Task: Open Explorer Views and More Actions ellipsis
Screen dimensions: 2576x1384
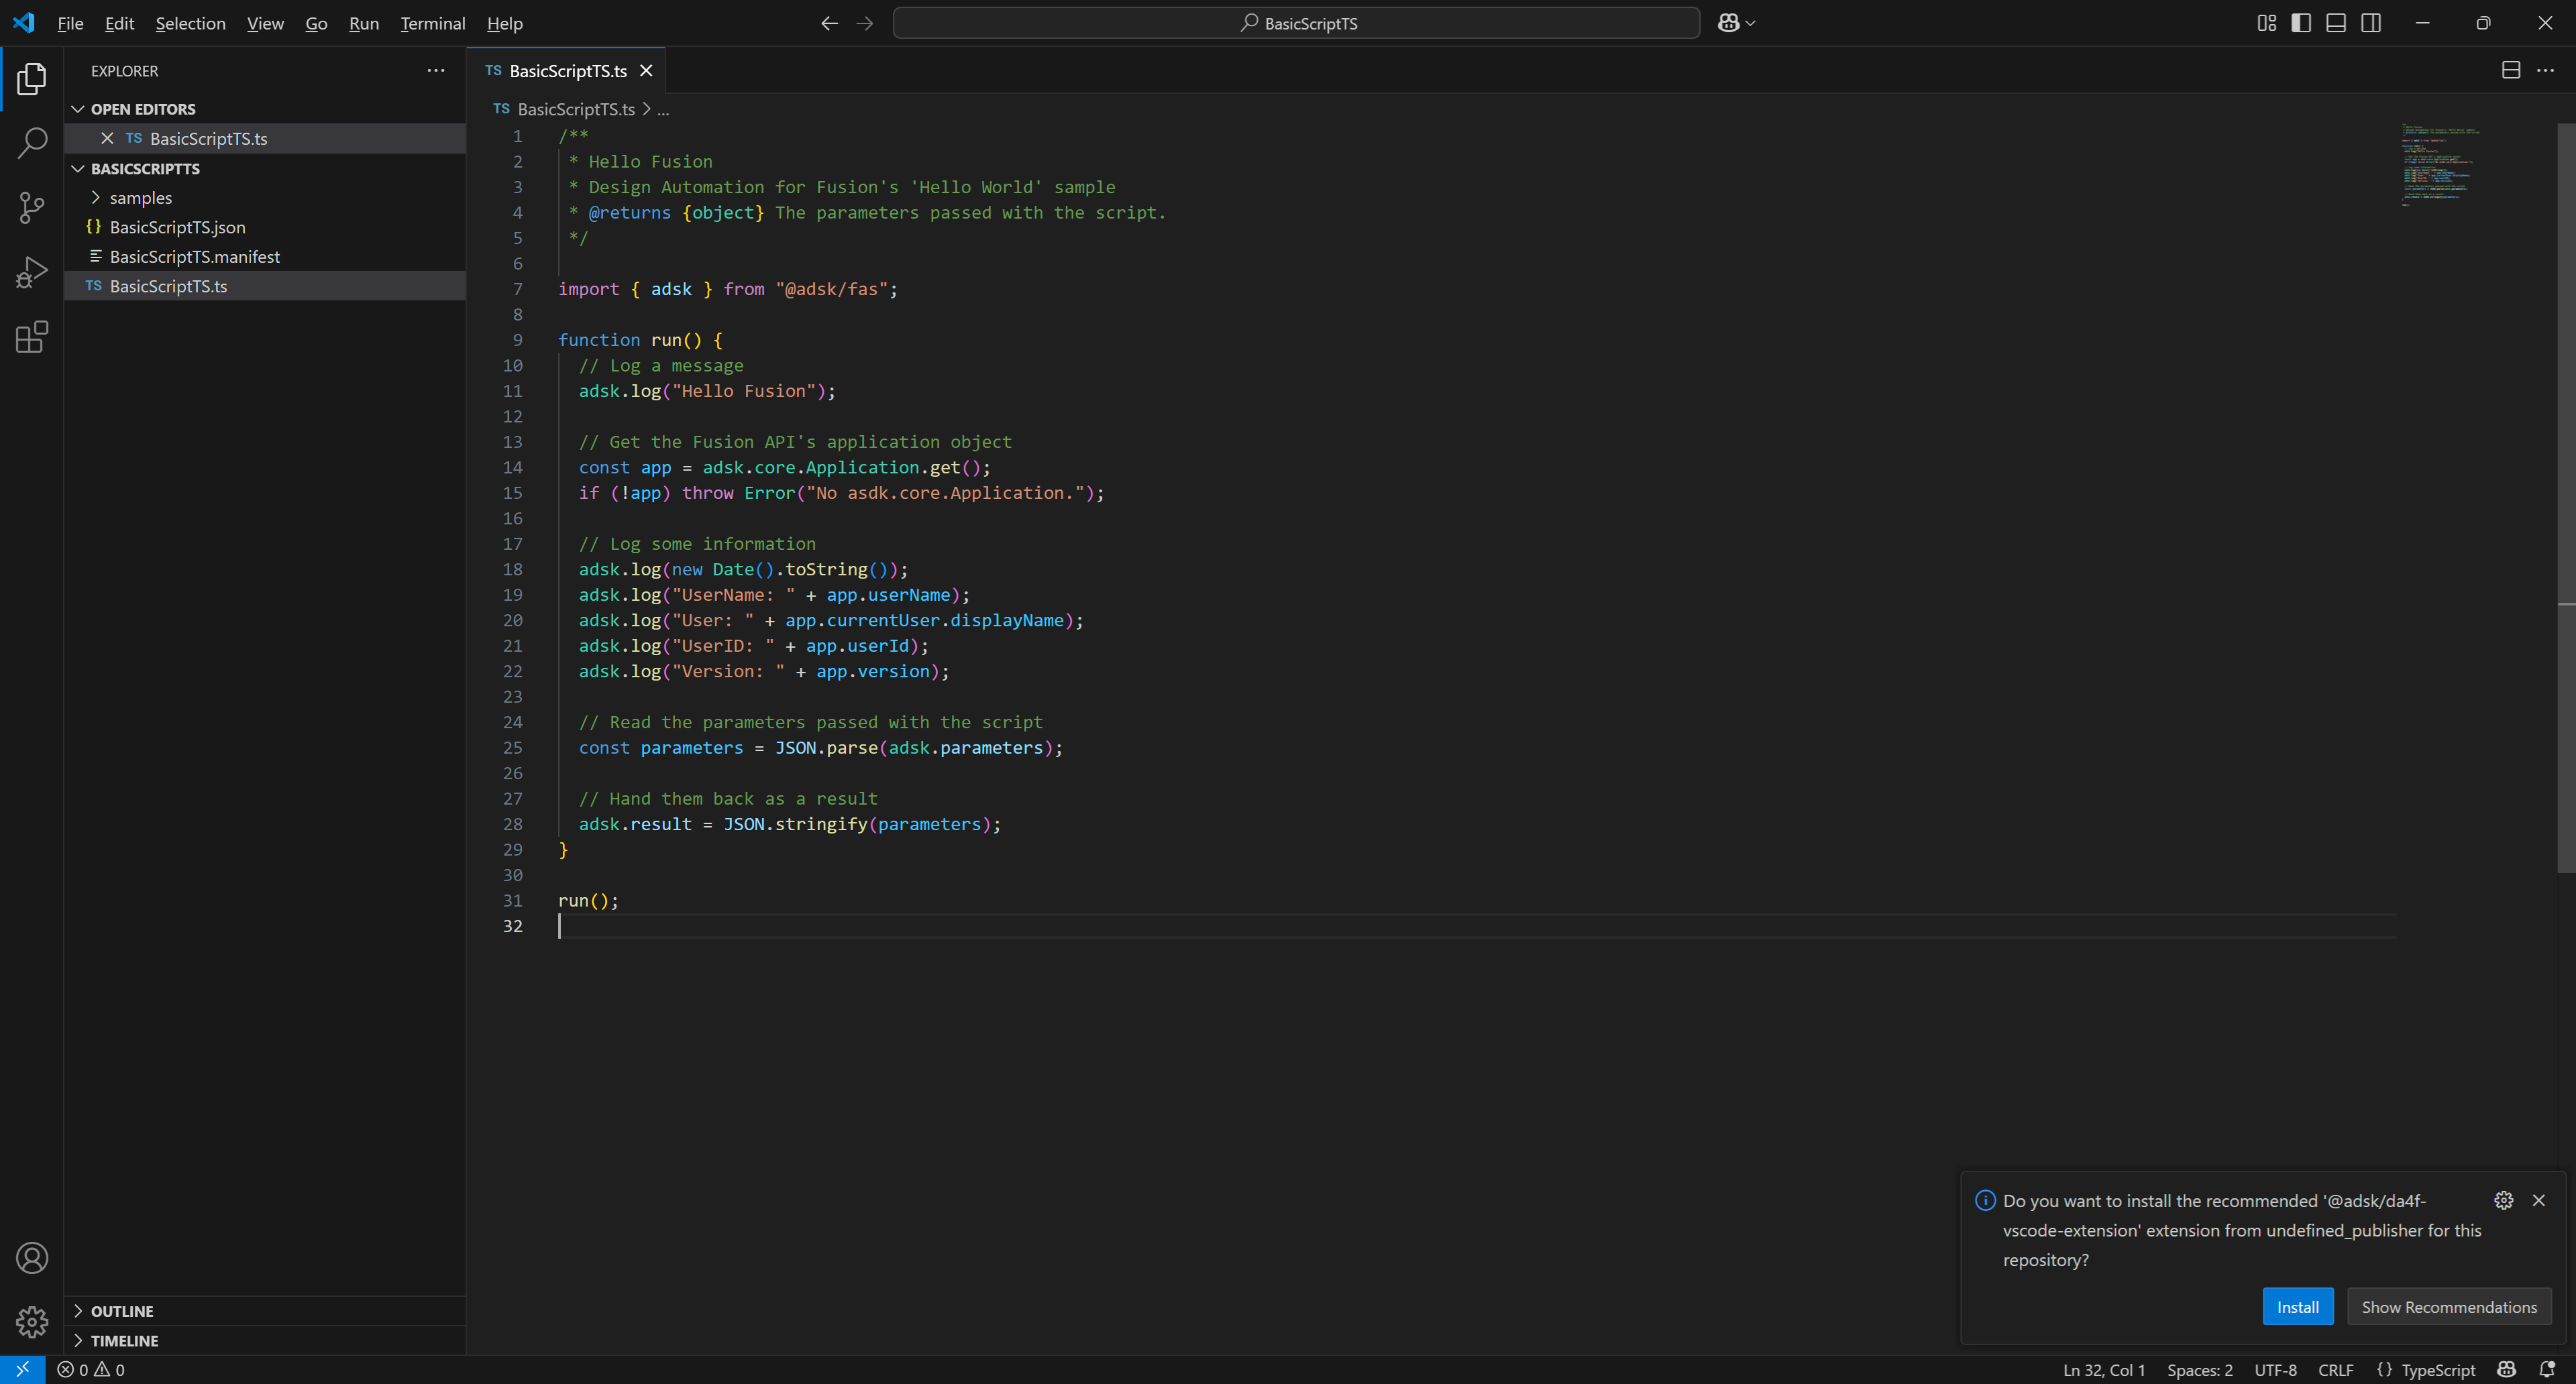Action: 436,70
